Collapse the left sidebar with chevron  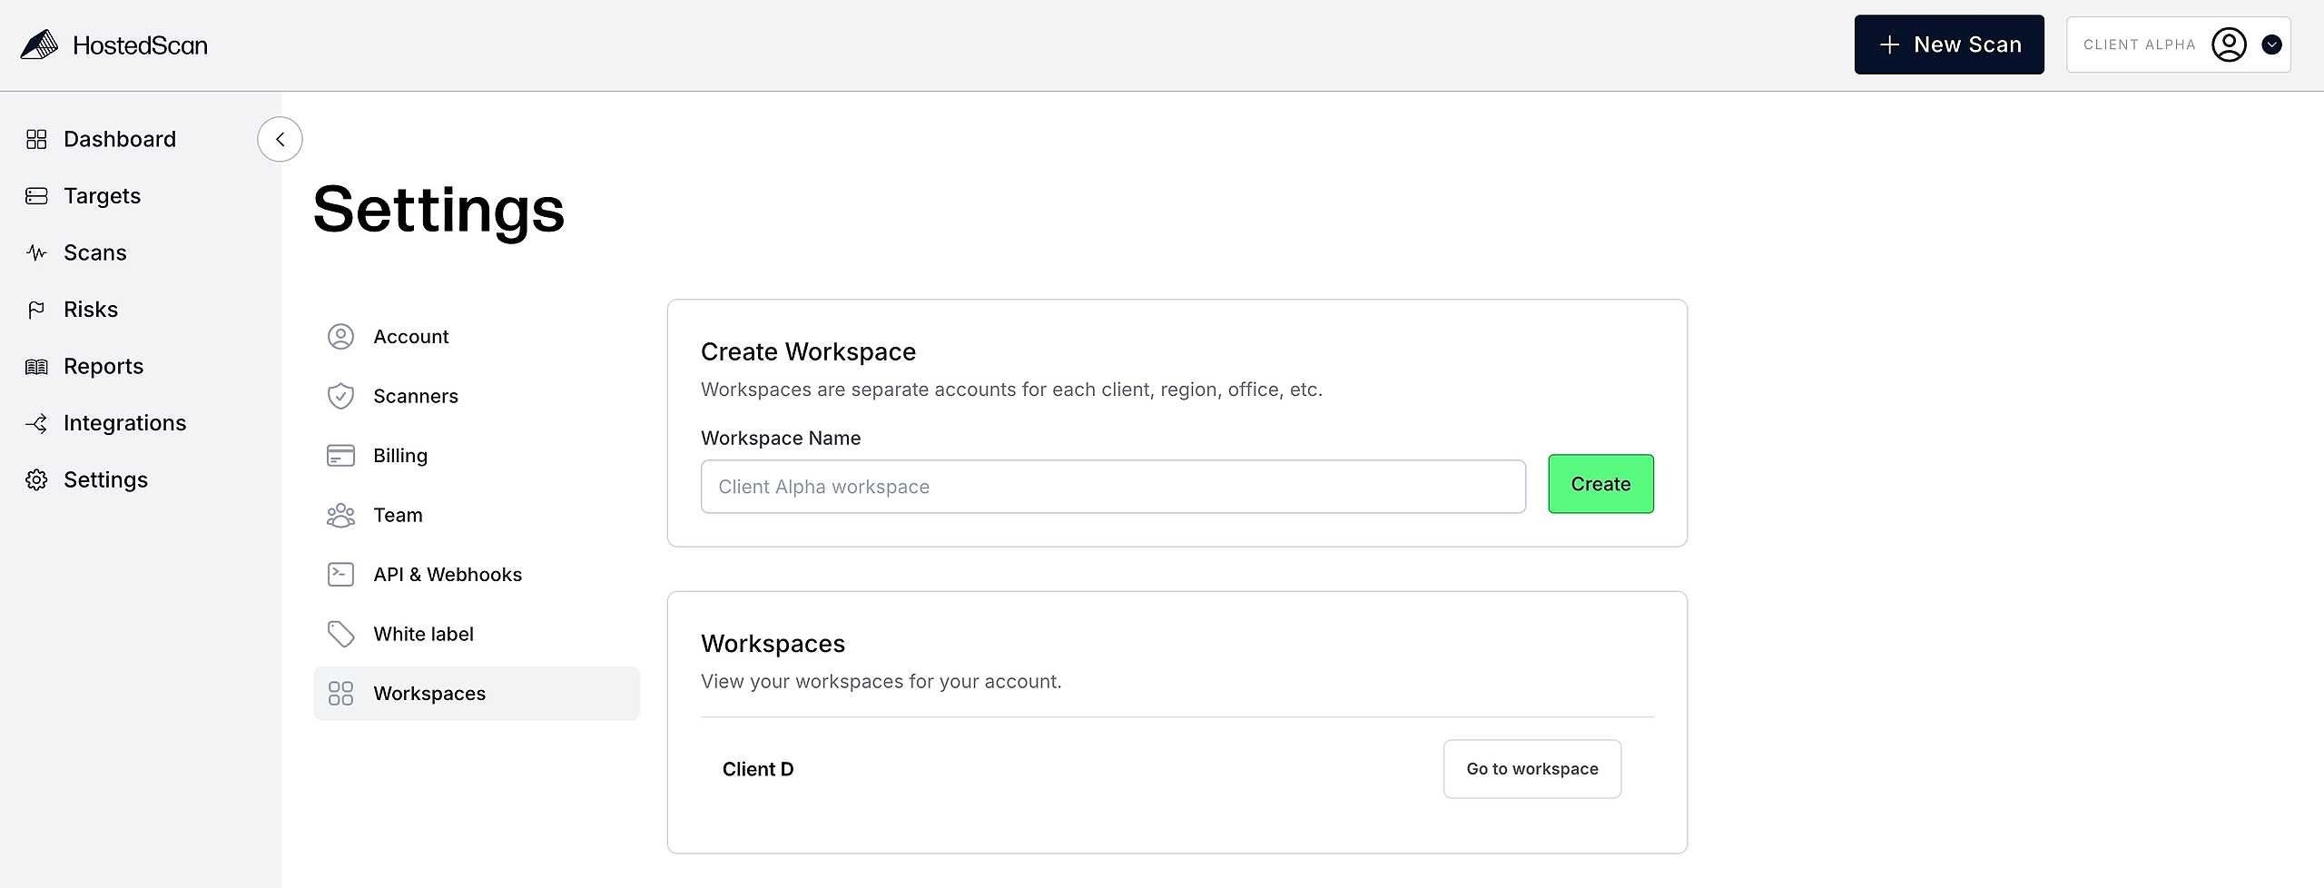click(x=280, y=139)
